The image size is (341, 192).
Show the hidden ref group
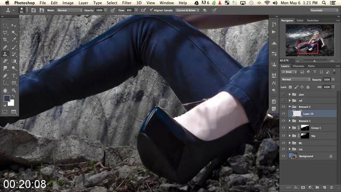click(283, 100)
